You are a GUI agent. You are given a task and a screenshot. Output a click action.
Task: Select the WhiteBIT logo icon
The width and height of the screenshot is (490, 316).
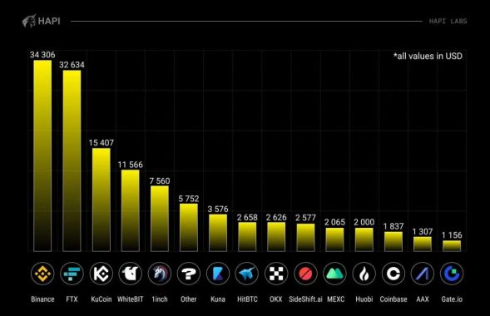[131, 274]
